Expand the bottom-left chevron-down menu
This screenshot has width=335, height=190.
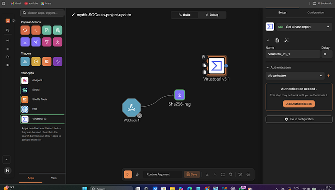point(6,159)
